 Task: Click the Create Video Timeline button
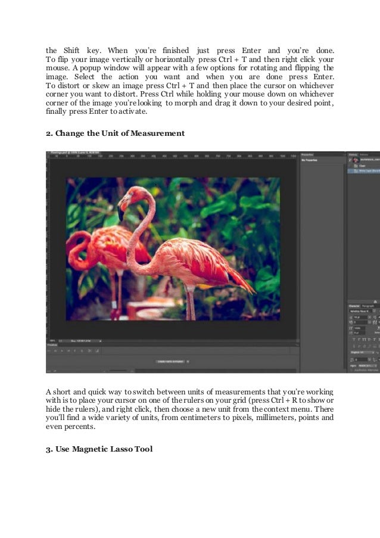pos(171,362)
